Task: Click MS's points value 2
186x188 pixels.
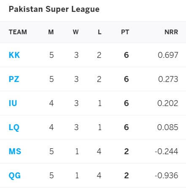Action: pyautogui.click(x=127, y=151)
